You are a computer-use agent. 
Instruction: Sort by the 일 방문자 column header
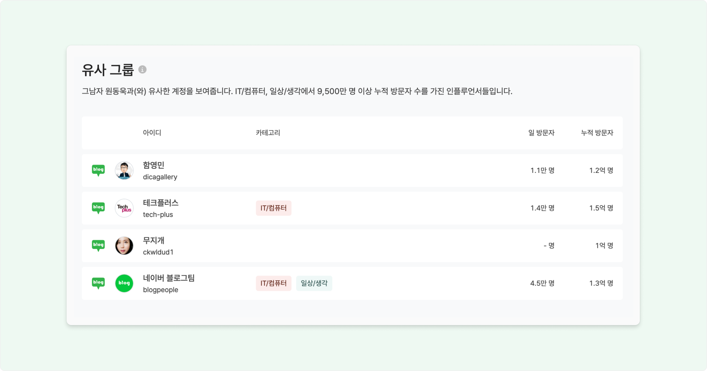[541, 133]
